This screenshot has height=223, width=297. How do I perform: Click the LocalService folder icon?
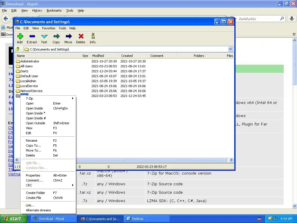coord(18,86)
